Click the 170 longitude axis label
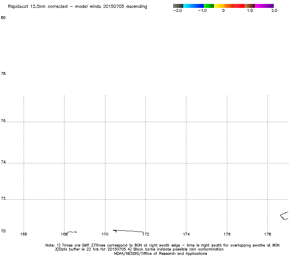Screen dimensions: 291x256 [105, 234]
